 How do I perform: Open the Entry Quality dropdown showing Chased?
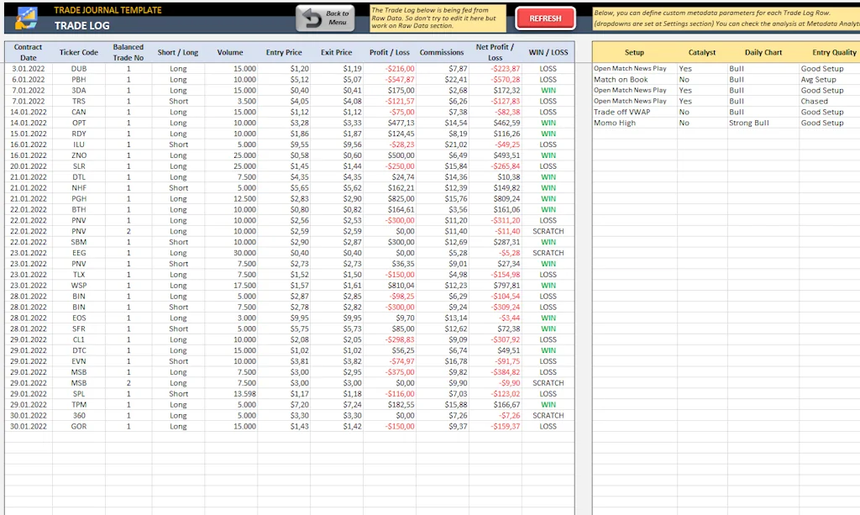(x=827, y=101)
